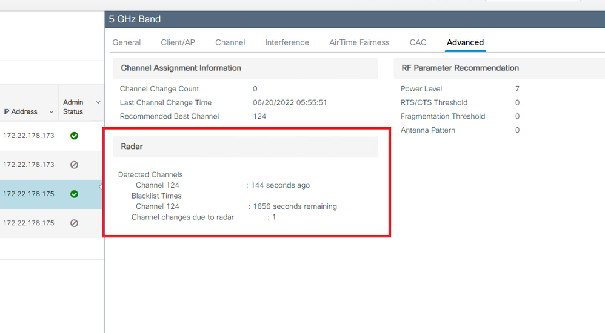The height and width of the screenshot is (333, 605).
Task: Click the Fragmentation Threshold label
Action: click(443, 116)
